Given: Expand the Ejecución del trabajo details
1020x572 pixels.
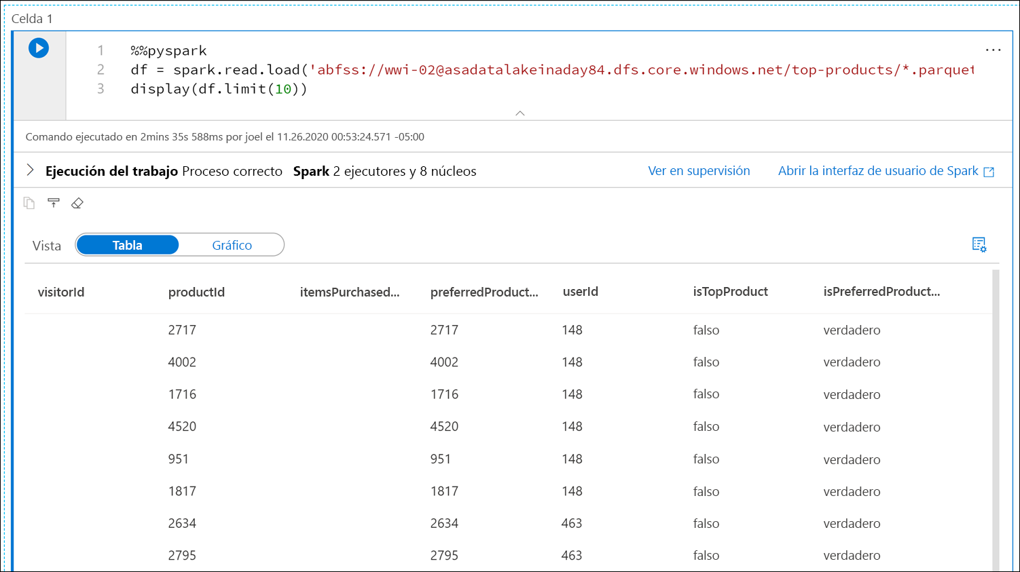Looking at the screenshot, I should tap(30, 170).
